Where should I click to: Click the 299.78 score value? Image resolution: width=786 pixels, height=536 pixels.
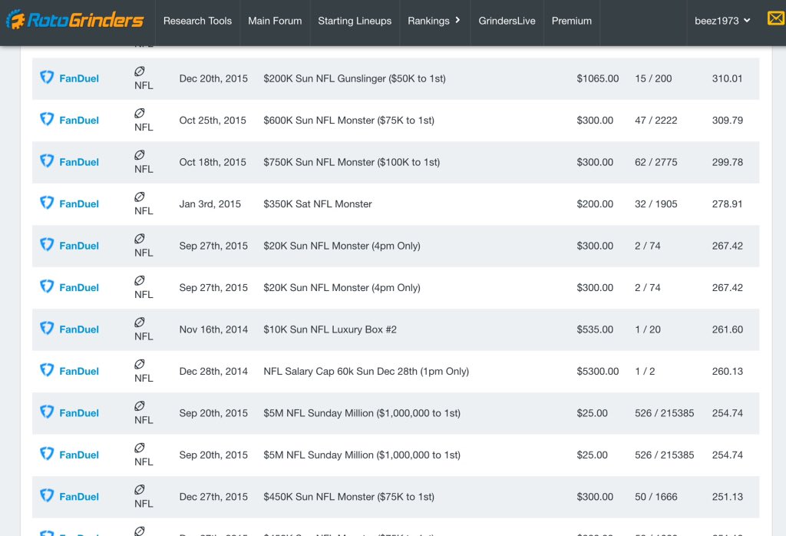728,163
